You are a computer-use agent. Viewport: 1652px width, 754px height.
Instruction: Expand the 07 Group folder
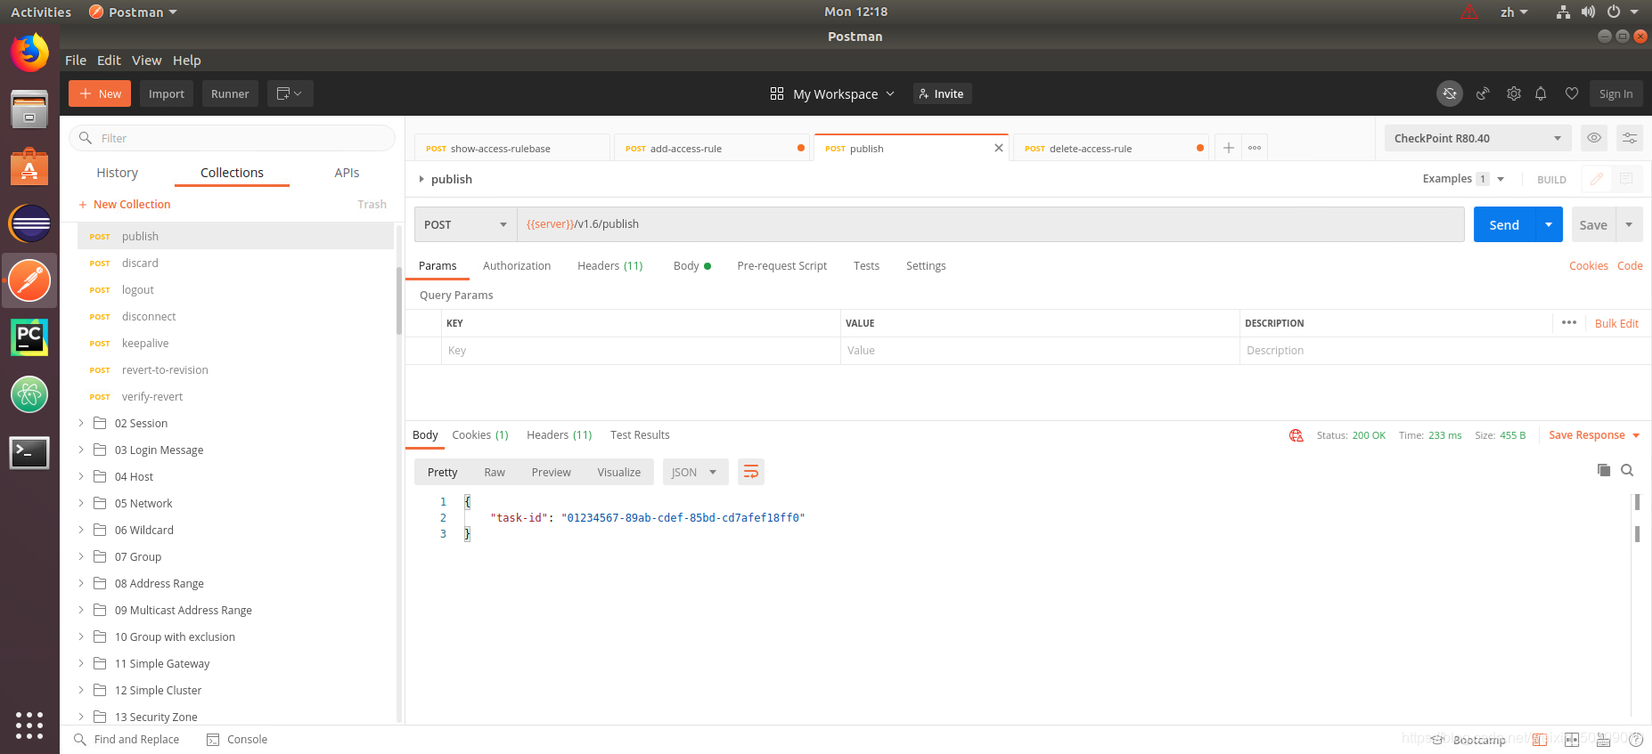[81, 556]
